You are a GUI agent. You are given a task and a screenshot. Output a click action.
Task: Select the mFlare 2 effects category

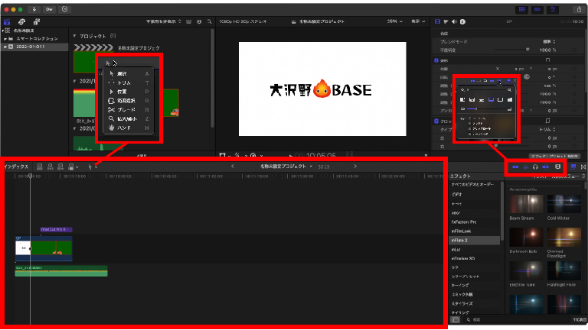[x=475, y=240]
